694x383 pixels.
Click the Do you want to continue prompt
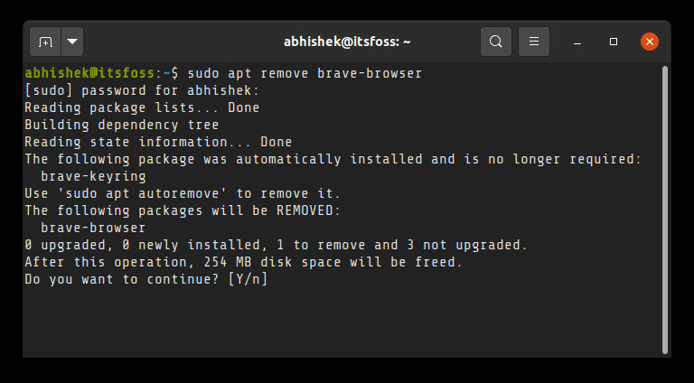(145, 279)
